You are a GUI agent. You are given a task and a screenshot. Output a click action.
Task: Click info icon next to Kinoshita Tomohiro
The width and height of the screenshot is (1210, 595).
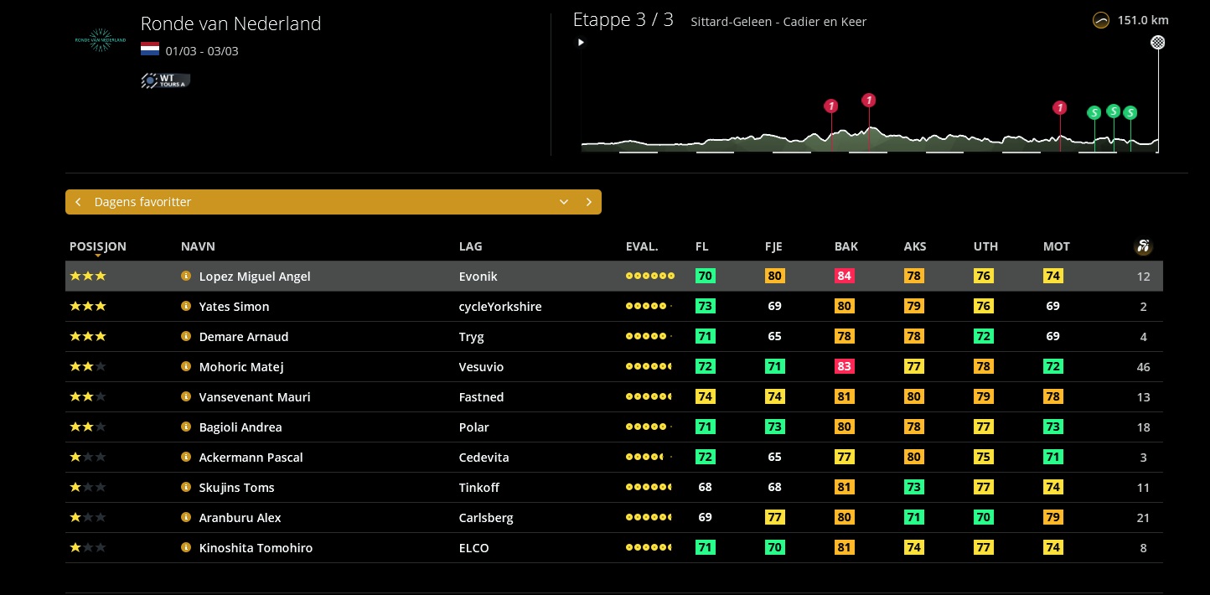pyautogui.click(x=186, y=547)
